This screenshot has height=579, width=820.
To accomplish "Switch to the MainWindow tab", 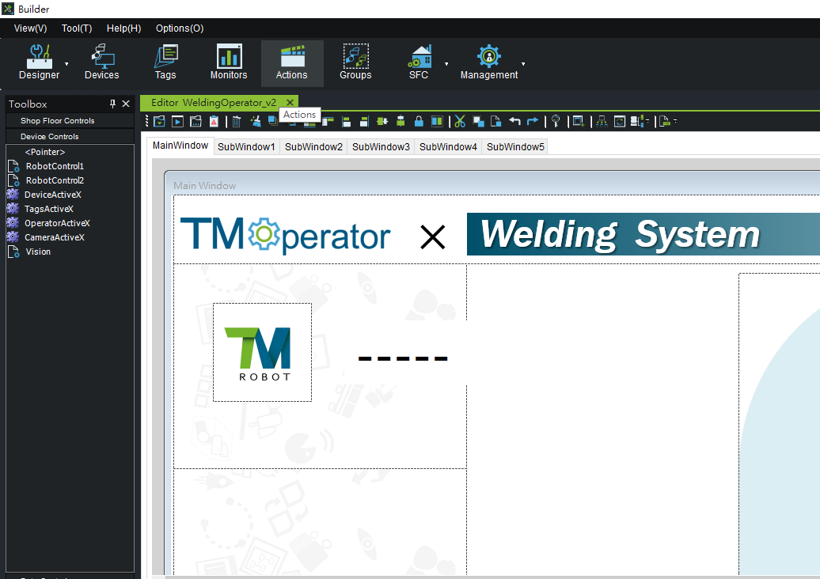I will (180, 146).
